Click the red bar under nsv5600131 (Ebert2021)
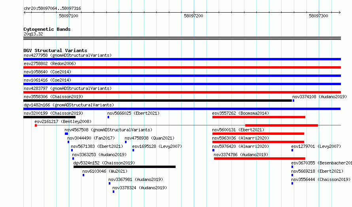Image resolution: width=352 pixels, height=207 pixels. (258, 134)
